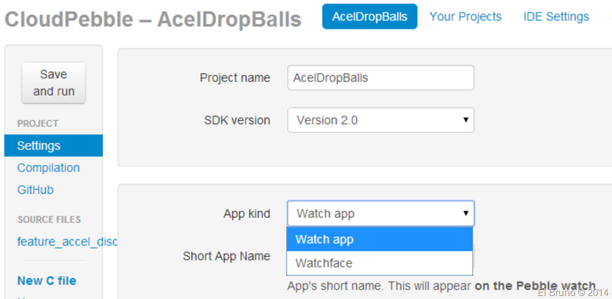
Task: Switch to the AcelDropBalls tab
Action: click(x=369, y=17)
